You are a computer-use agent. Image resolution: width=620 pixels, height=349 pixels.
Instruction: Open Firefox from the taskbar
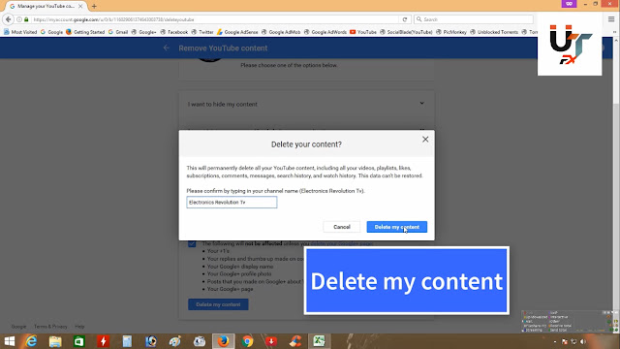pos(223,340)
